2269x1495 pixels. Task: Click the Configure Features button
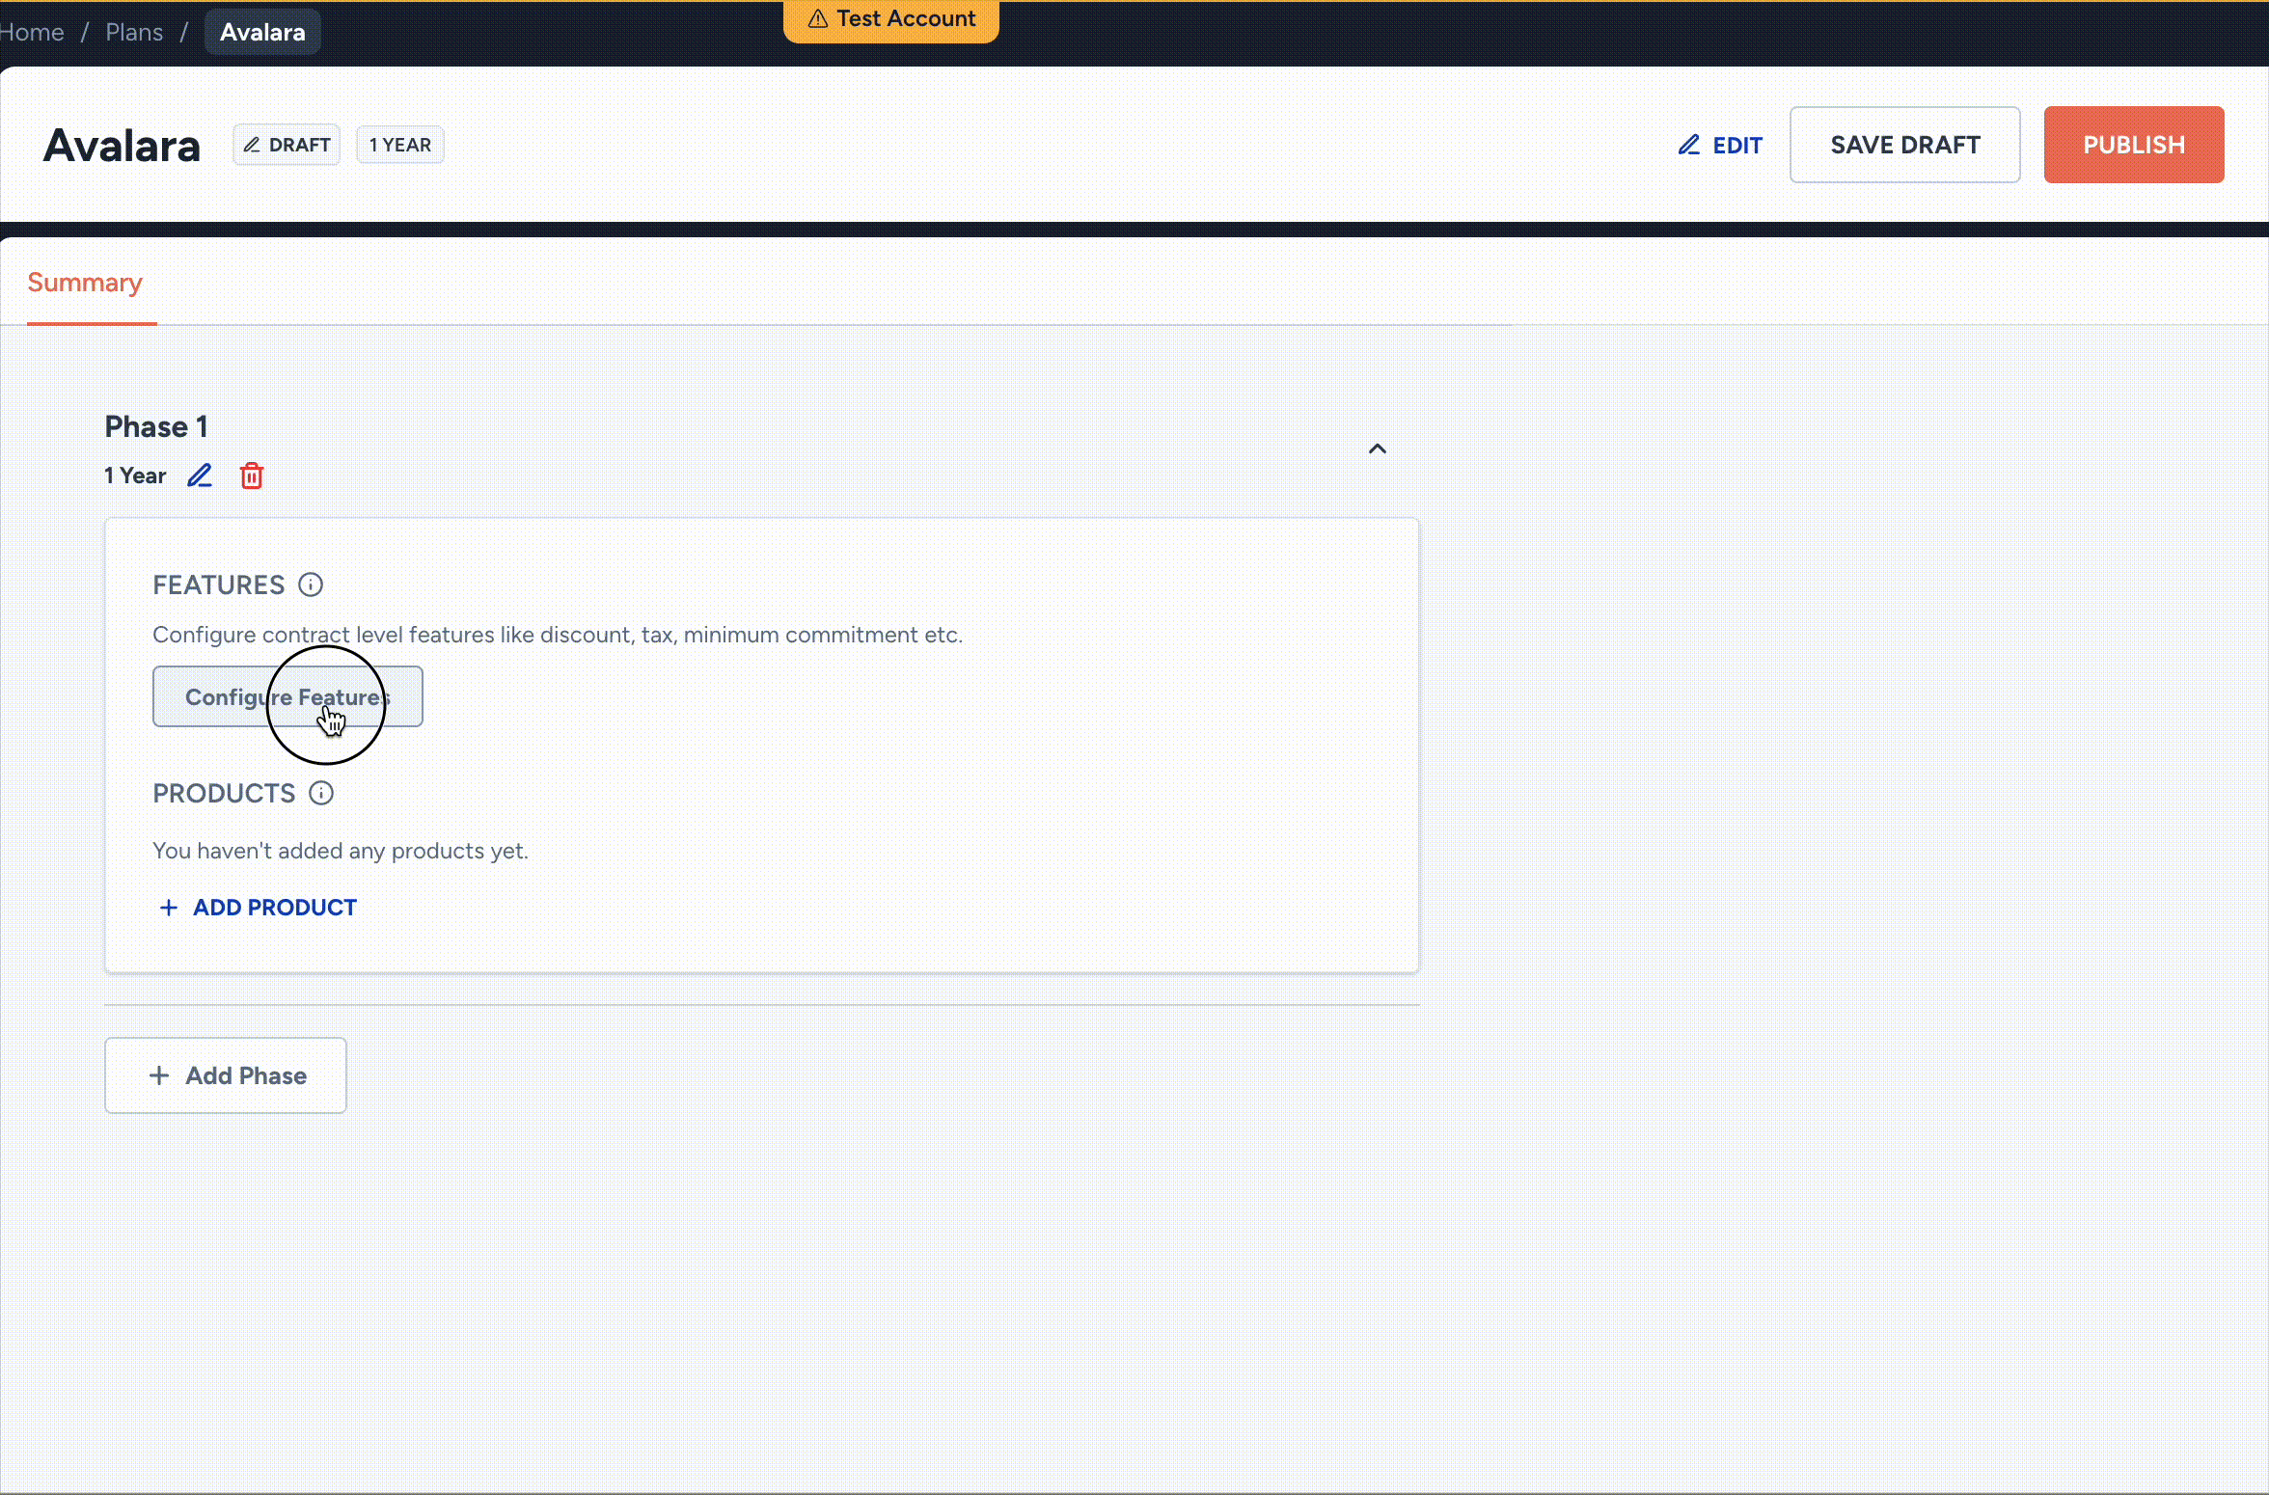pyautogui.click(x=287, y=696)
